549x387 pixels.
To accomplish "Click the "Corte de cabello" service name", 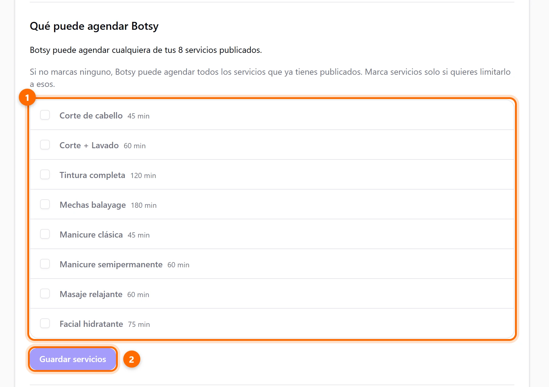I will 91,115.
